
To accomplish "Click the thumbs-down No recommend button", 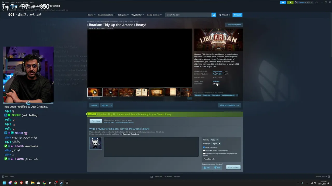I will (x=217, y=167).
